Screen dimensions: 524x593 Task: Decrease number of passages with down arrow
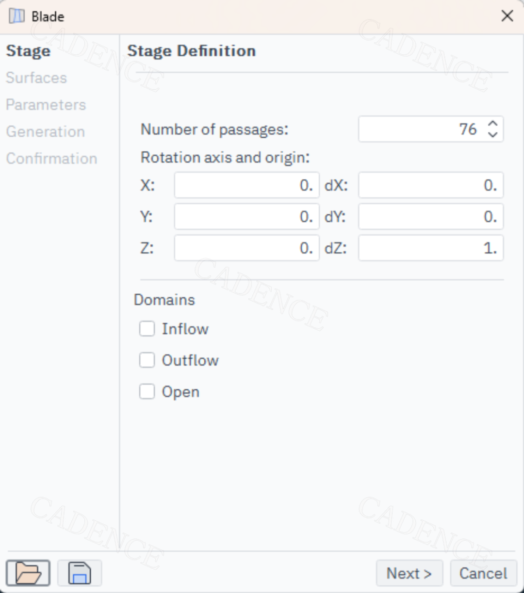493,134
